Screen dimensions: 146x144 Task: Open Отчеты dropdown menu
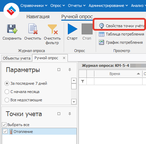[77, 6]
